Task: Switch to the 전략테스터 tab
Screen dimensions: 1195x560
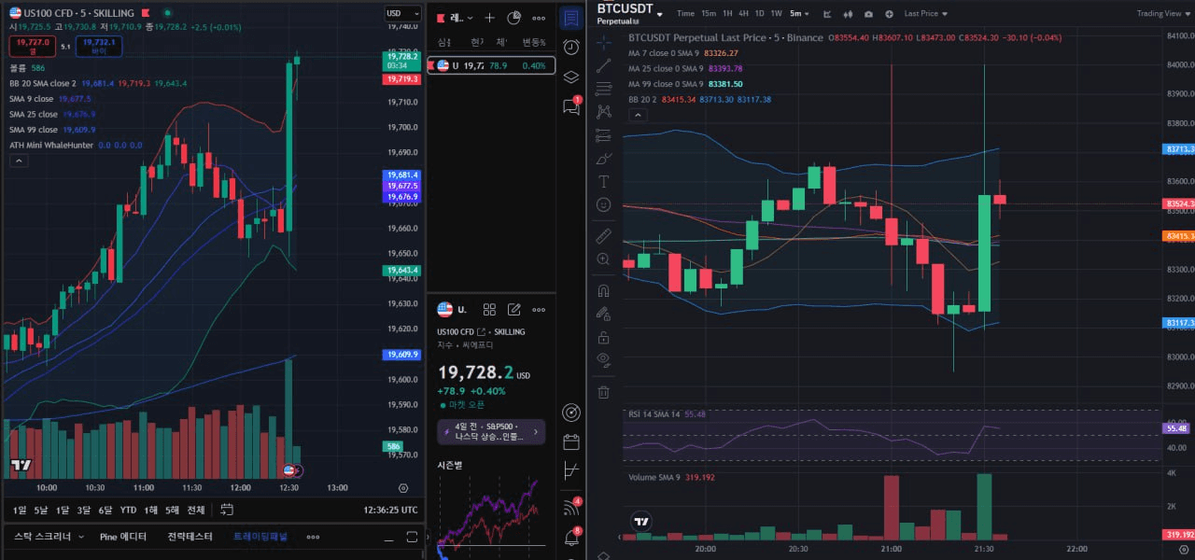Action: 190,537
